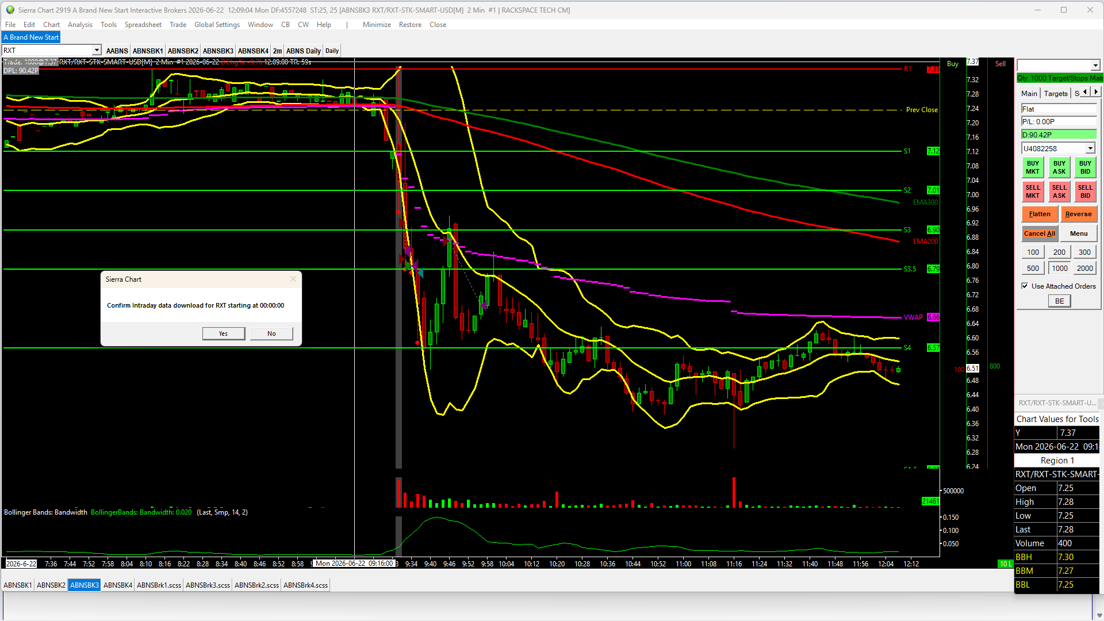Screen dimensions: 1104x621
Task: Click the ABNSBK4 toolbar button
Action: coord(253,51)
